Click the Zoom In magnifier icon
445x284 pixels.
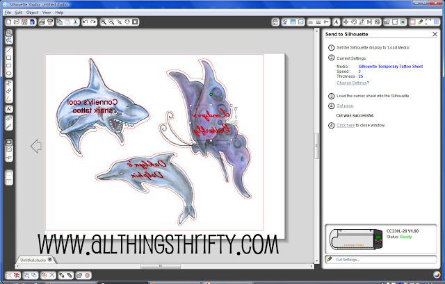coord(104,22)
